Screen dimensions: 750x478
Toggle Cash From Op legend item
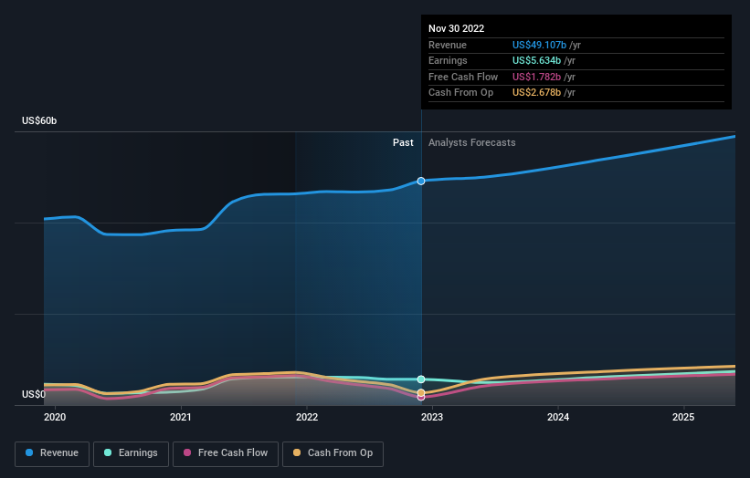[333, 453]
